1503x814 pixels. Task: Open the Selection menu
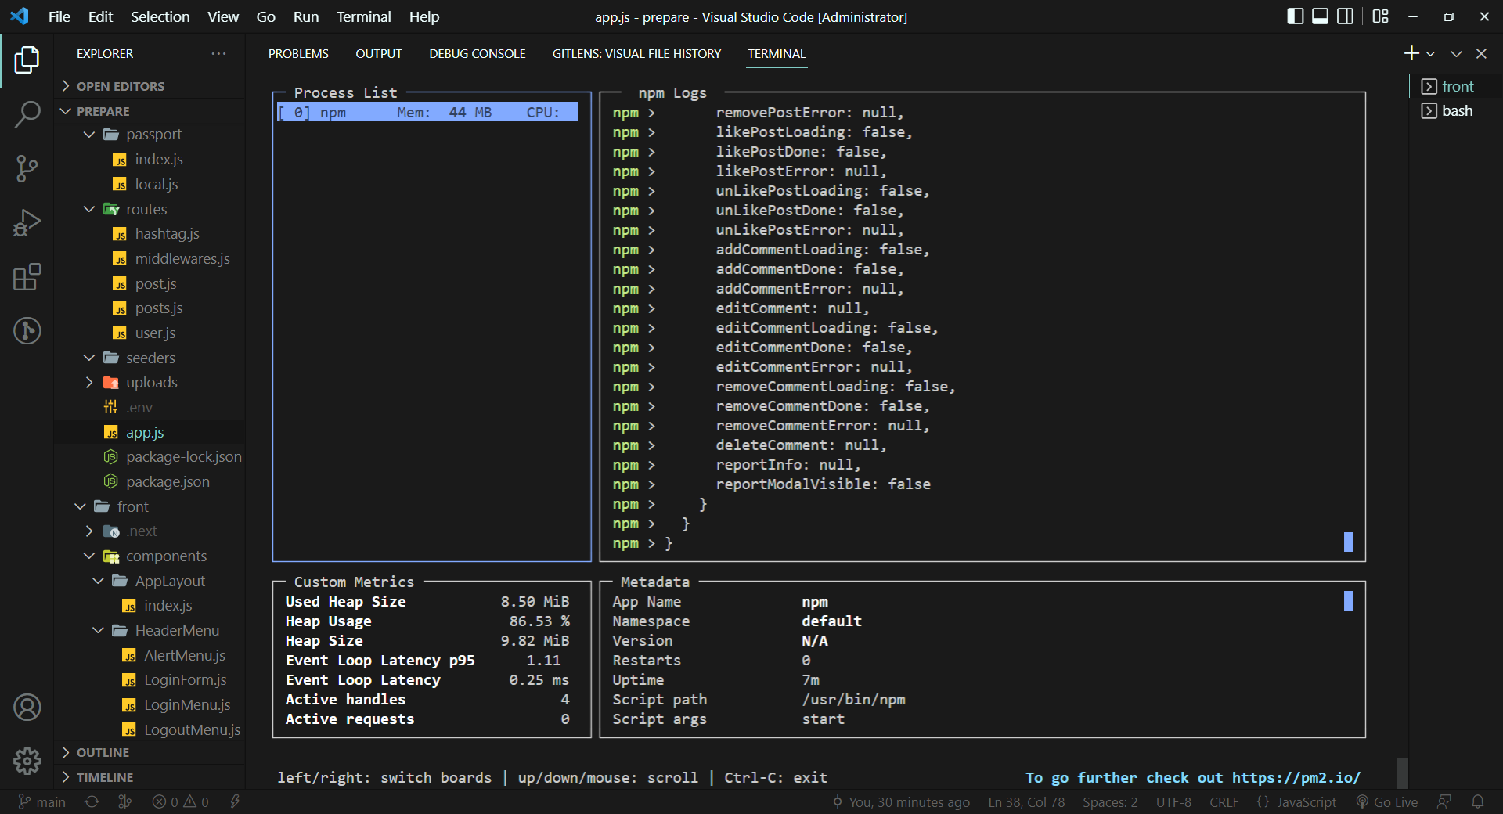click(x=160, y=16)
